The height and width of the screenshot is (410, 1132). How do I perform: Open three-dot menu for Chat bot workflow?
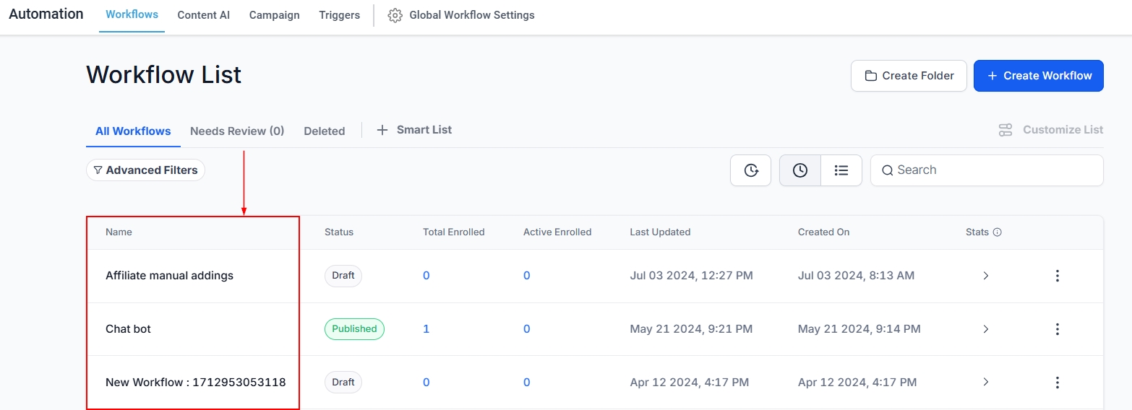click(x=1057, y=329)
